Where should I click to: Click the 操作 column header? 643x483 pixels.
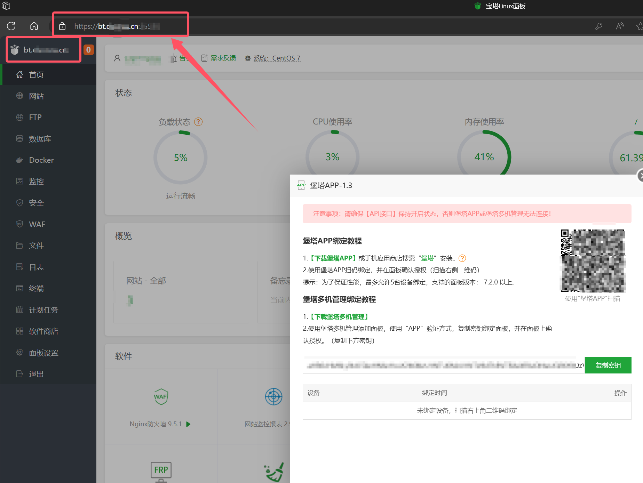620,393
